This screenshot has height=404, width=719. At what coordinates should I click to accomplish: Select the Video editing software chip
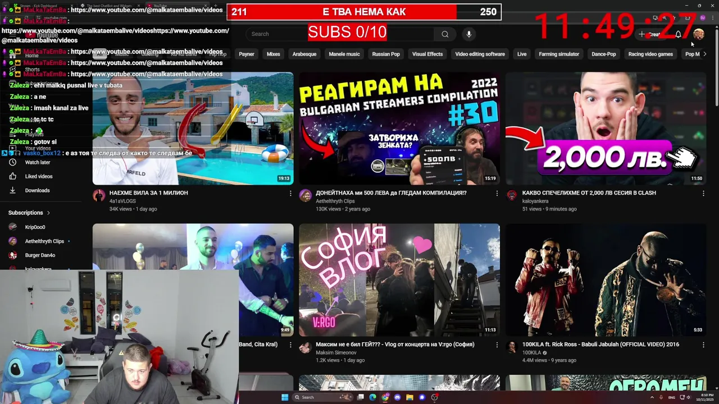point(480,54)
